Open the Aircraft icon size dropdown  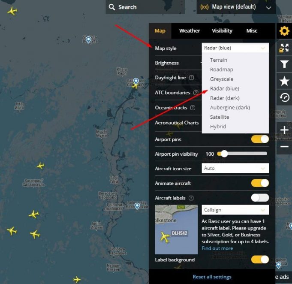tap(235, 168)
